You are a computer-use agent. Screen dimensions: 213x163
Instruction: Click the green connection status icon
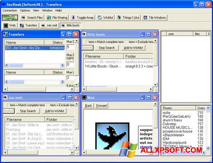pyautogui.click(x=10, y=18)
